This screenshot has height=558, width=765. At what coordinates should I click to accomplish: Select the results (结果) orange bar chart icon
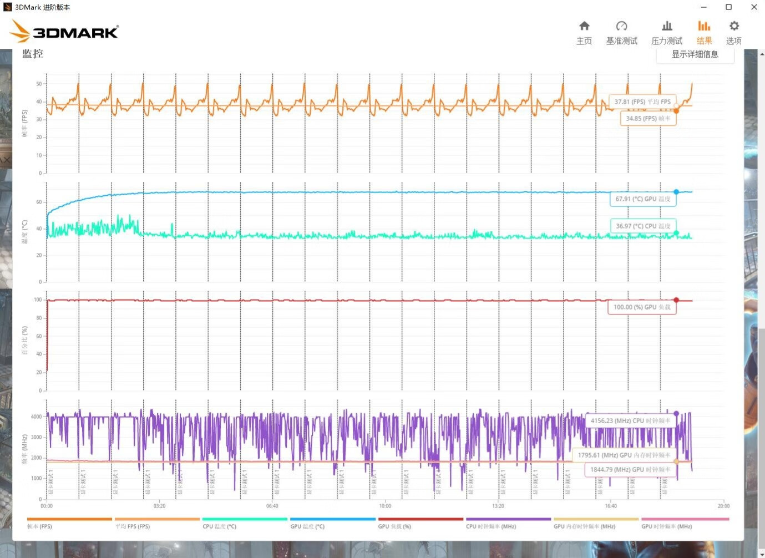tap(704, 26)
